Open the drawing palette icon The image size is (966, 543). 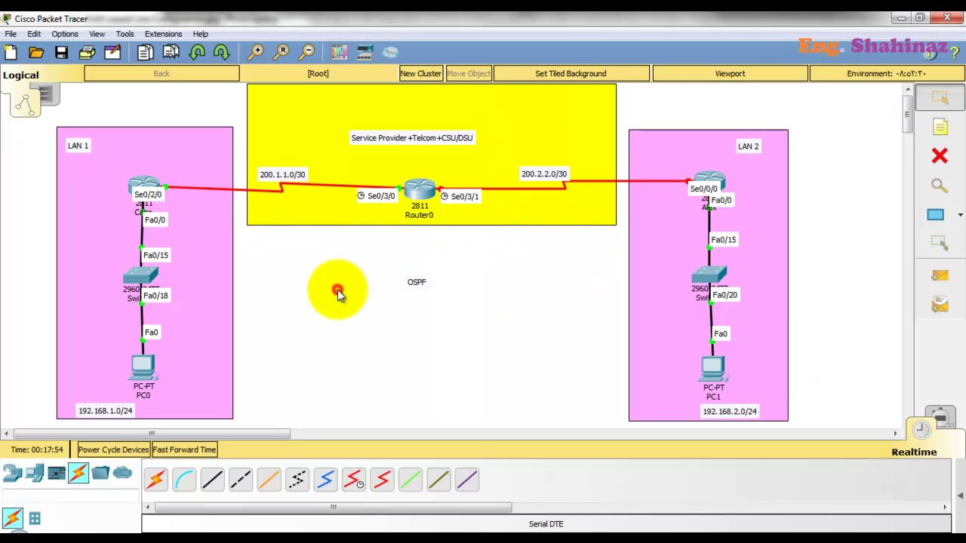click(x=339, y=52)
